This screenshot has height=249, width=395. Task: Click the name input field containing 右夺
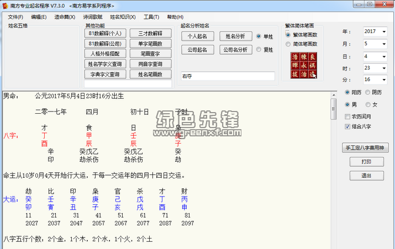click(x=228, y=76)
